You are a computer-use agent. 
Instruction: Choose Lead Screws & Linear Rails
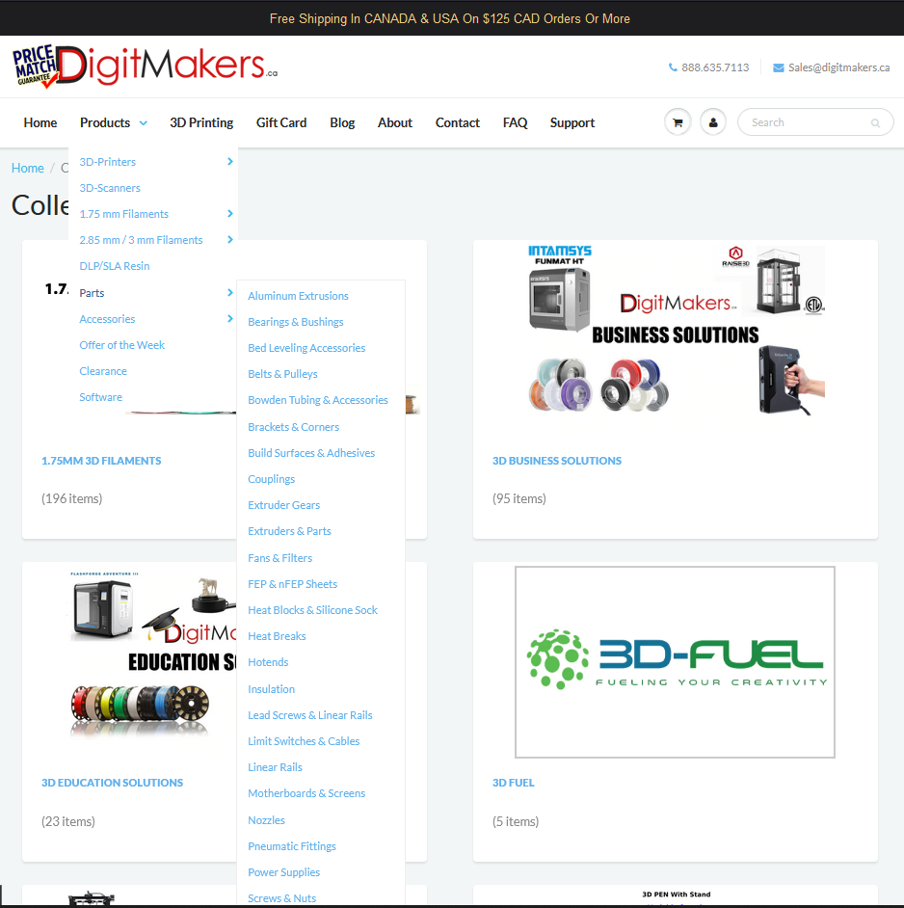(x=310, y=715)
